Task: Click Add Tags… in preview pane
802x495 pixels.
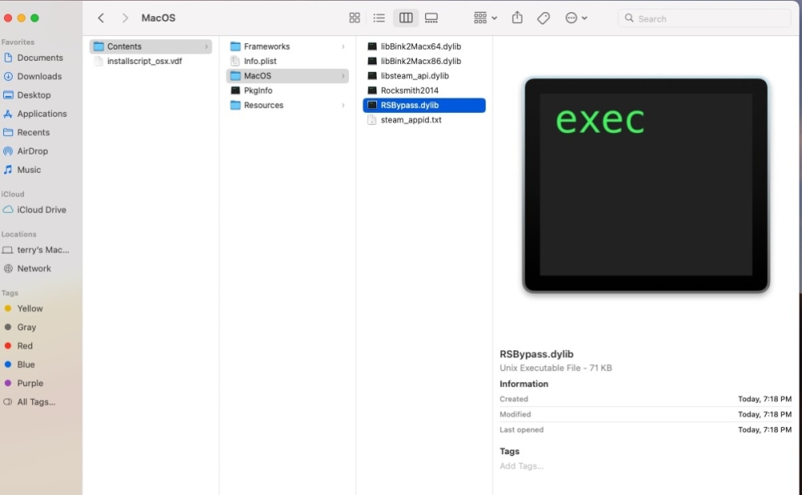Action: tap(521, 466)
